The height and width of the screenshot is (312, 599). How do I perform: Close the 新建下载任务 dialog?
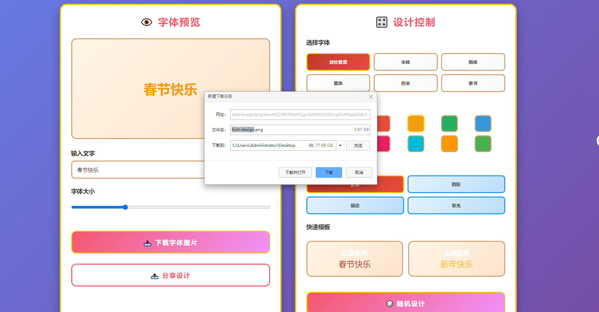coord(371,97)
